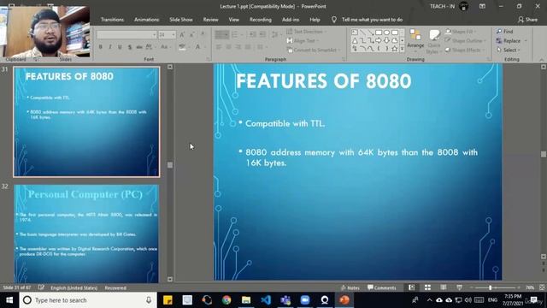Open Shape Fill options
This screenshot has height=308, width=547.
461,32
